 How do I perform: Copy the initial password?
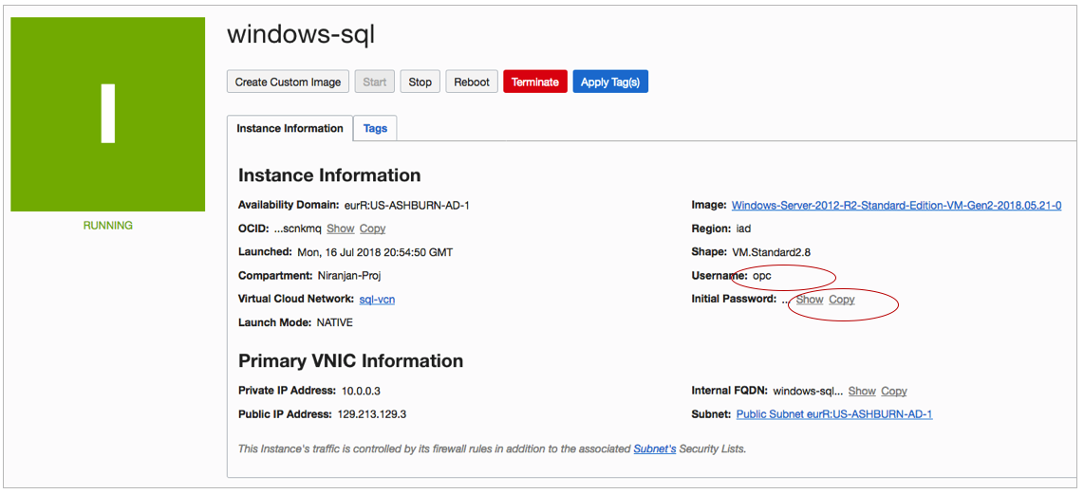point(842,300)
